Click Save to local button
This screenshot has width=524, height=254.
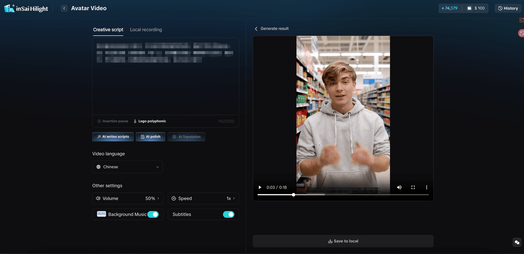click(343, 241)
